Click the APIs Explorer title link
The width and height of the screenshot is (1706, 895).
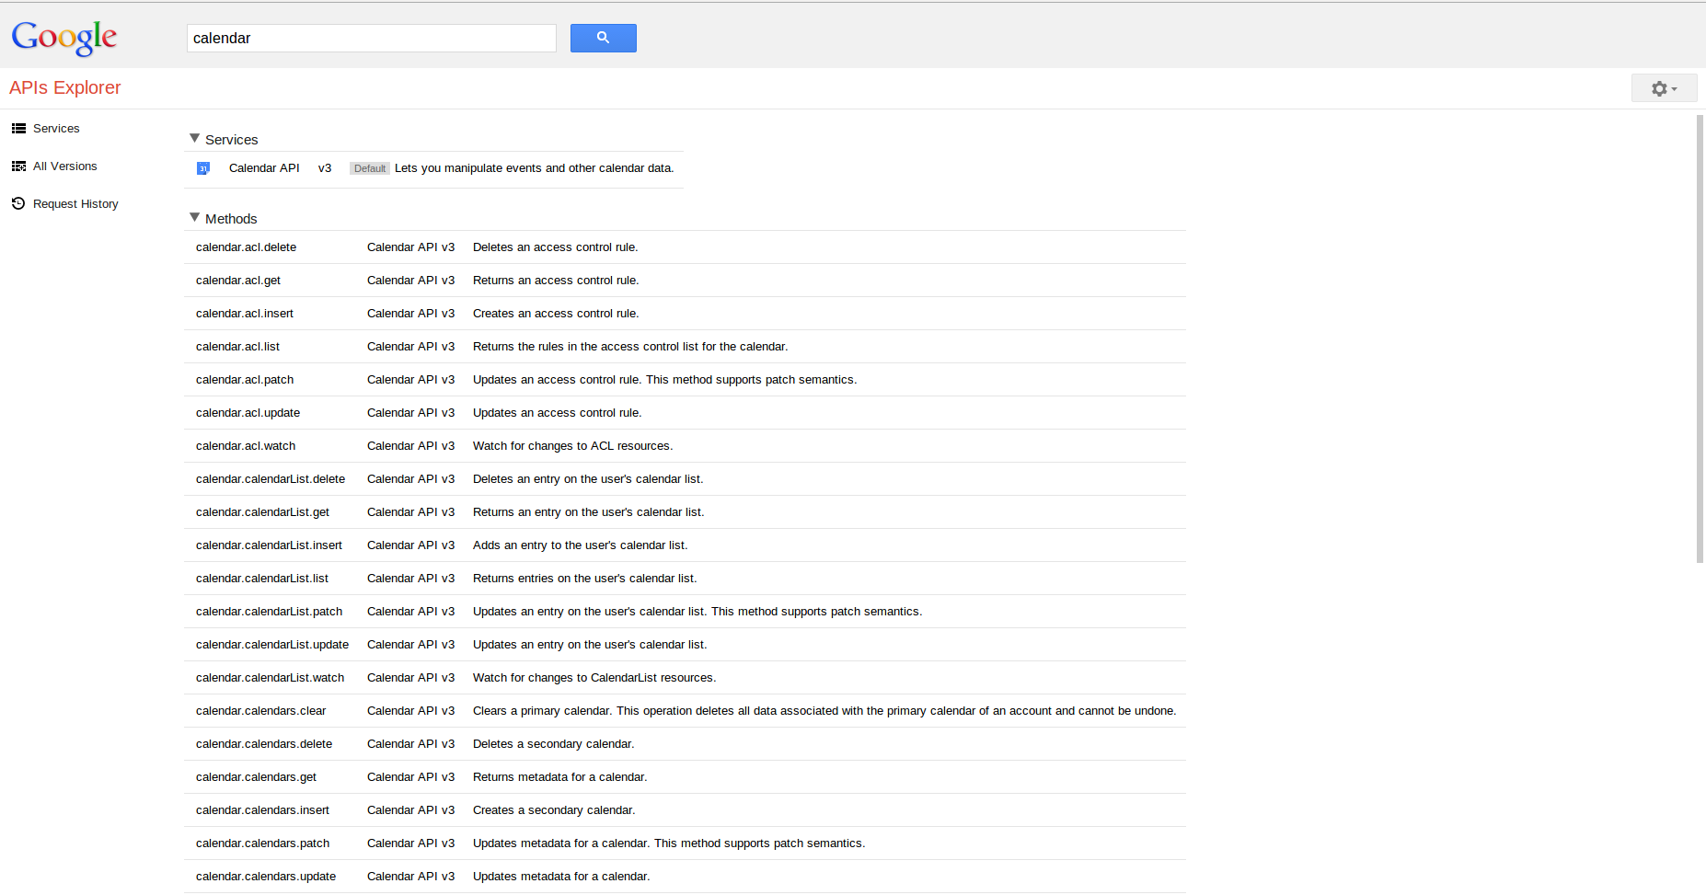coord(65,87)
